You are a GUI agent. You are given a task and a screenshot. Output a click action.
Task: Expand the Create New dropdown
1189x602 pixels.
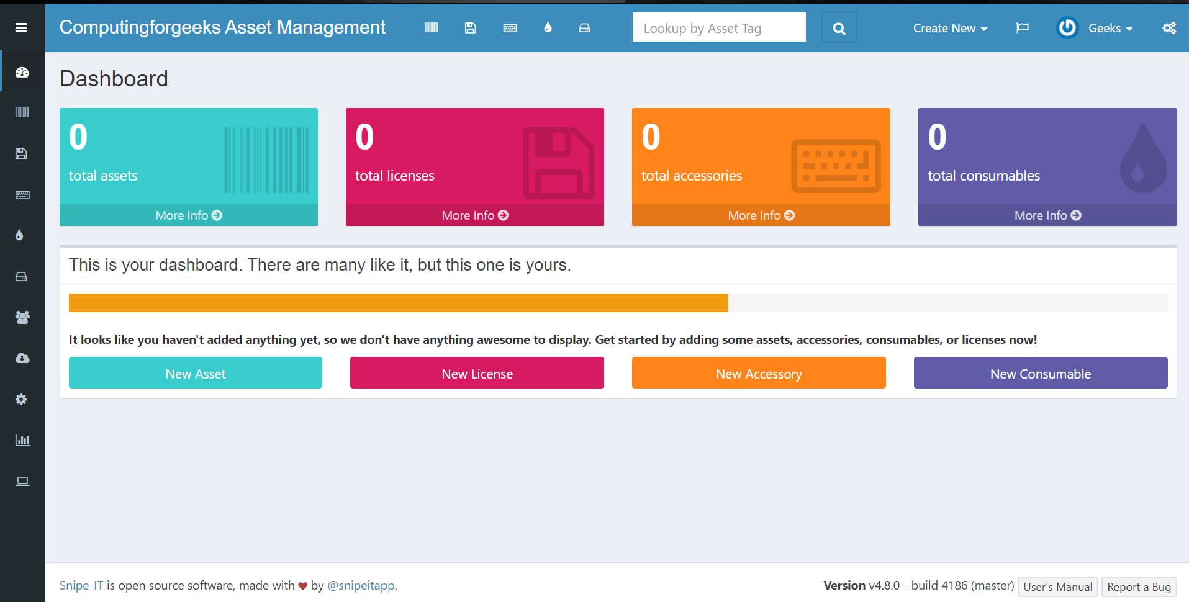pyautogui.click(x=949, y=28)
